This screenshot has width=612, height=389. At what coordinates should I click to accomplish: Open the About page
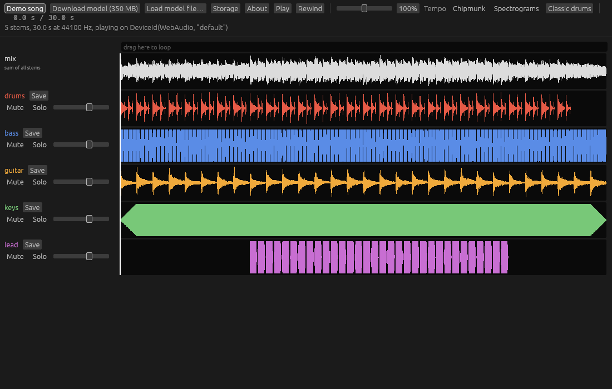click(257, 8)
